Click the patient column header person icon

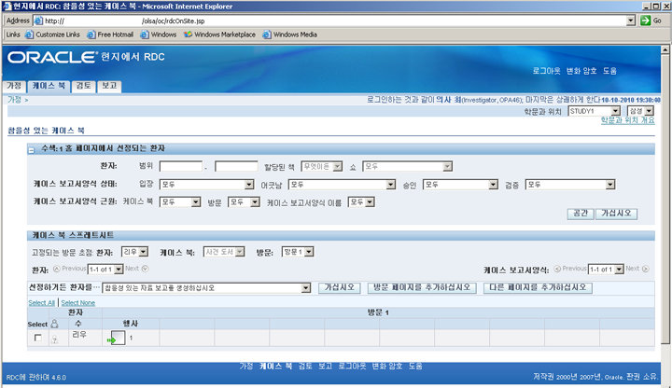coord(54,324)
